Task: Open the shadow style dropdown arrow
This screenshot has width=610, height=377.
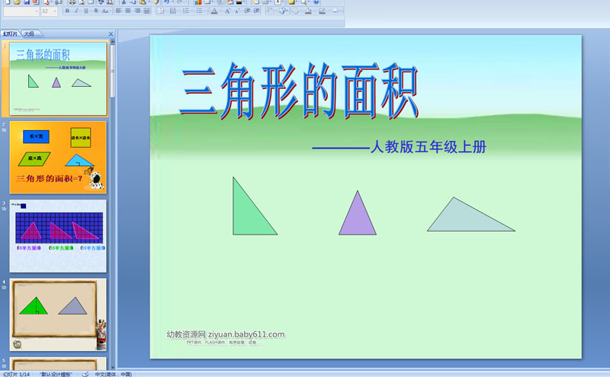Action: coord(341,11)
